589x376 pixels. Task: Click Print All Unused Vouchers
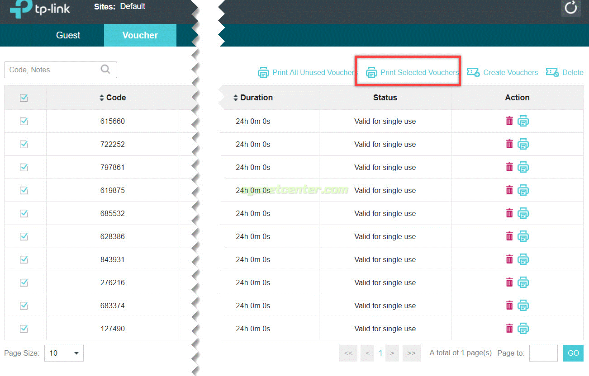(x=308, y=72)
